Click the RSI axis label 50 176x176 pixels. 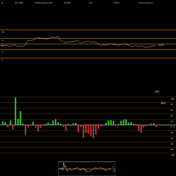click(x=2, y=46)
